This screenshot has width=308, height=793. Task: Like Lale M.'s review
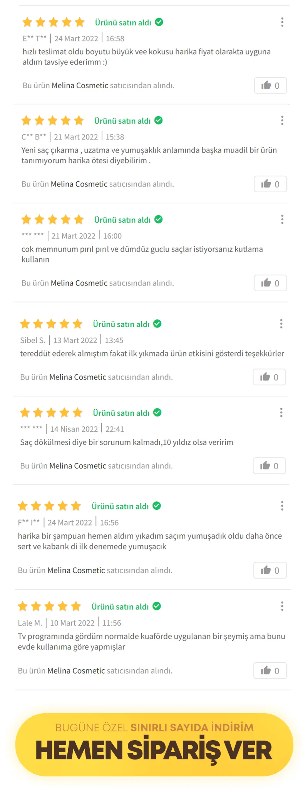coord(270,671)
